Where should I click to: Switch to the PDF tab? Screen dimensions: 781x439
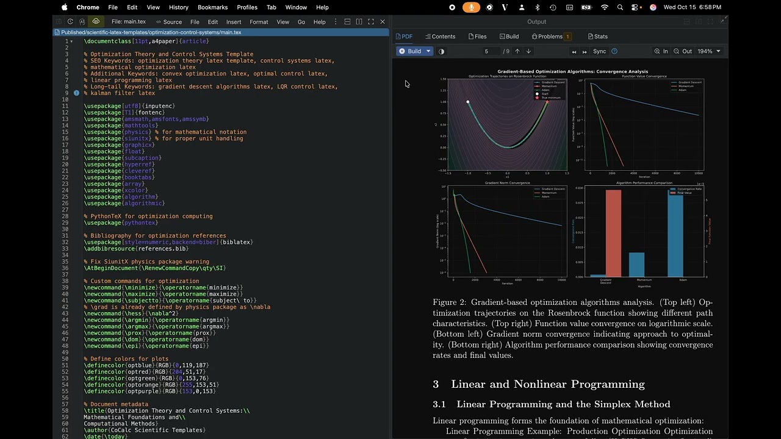click(x=405, y=37)
